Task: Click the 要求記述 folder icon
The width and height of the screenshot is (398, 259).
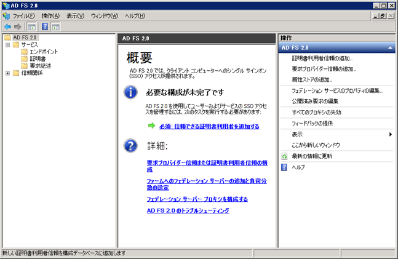Action: tap(25, 66)
